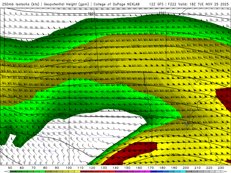Click the 150 value on color scale

pyautogui.click(x=127, y=168)
